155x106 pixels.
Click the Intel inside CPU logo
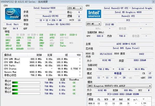[13, 14]
